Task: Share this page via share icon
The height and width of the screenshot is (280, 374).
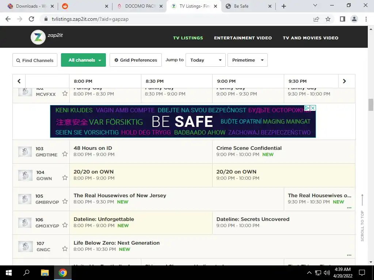Action: [x=316, y=19]
